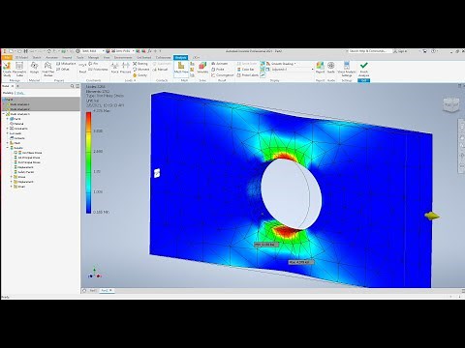Open the Mesh View tool
The width and height of the screenshot is (465, 348).
coord(181,69)
